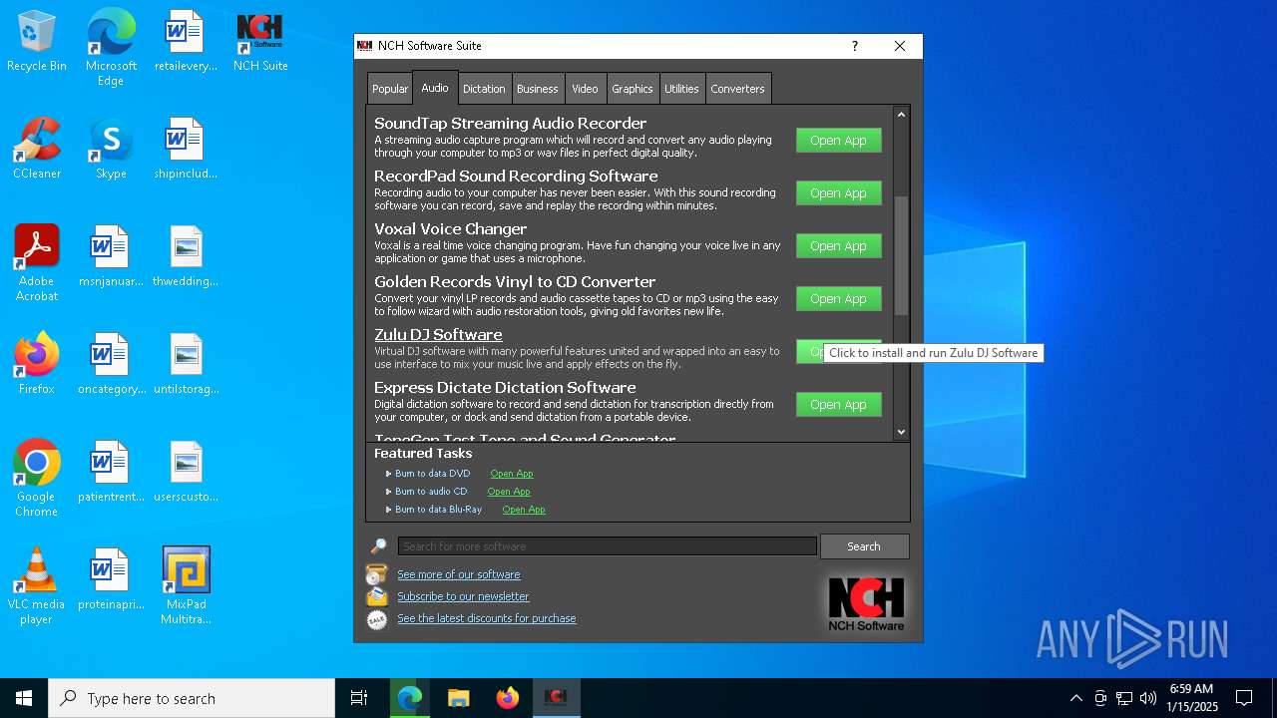
Task: Select the proteinapri Word document
Action: click(111, 580)
